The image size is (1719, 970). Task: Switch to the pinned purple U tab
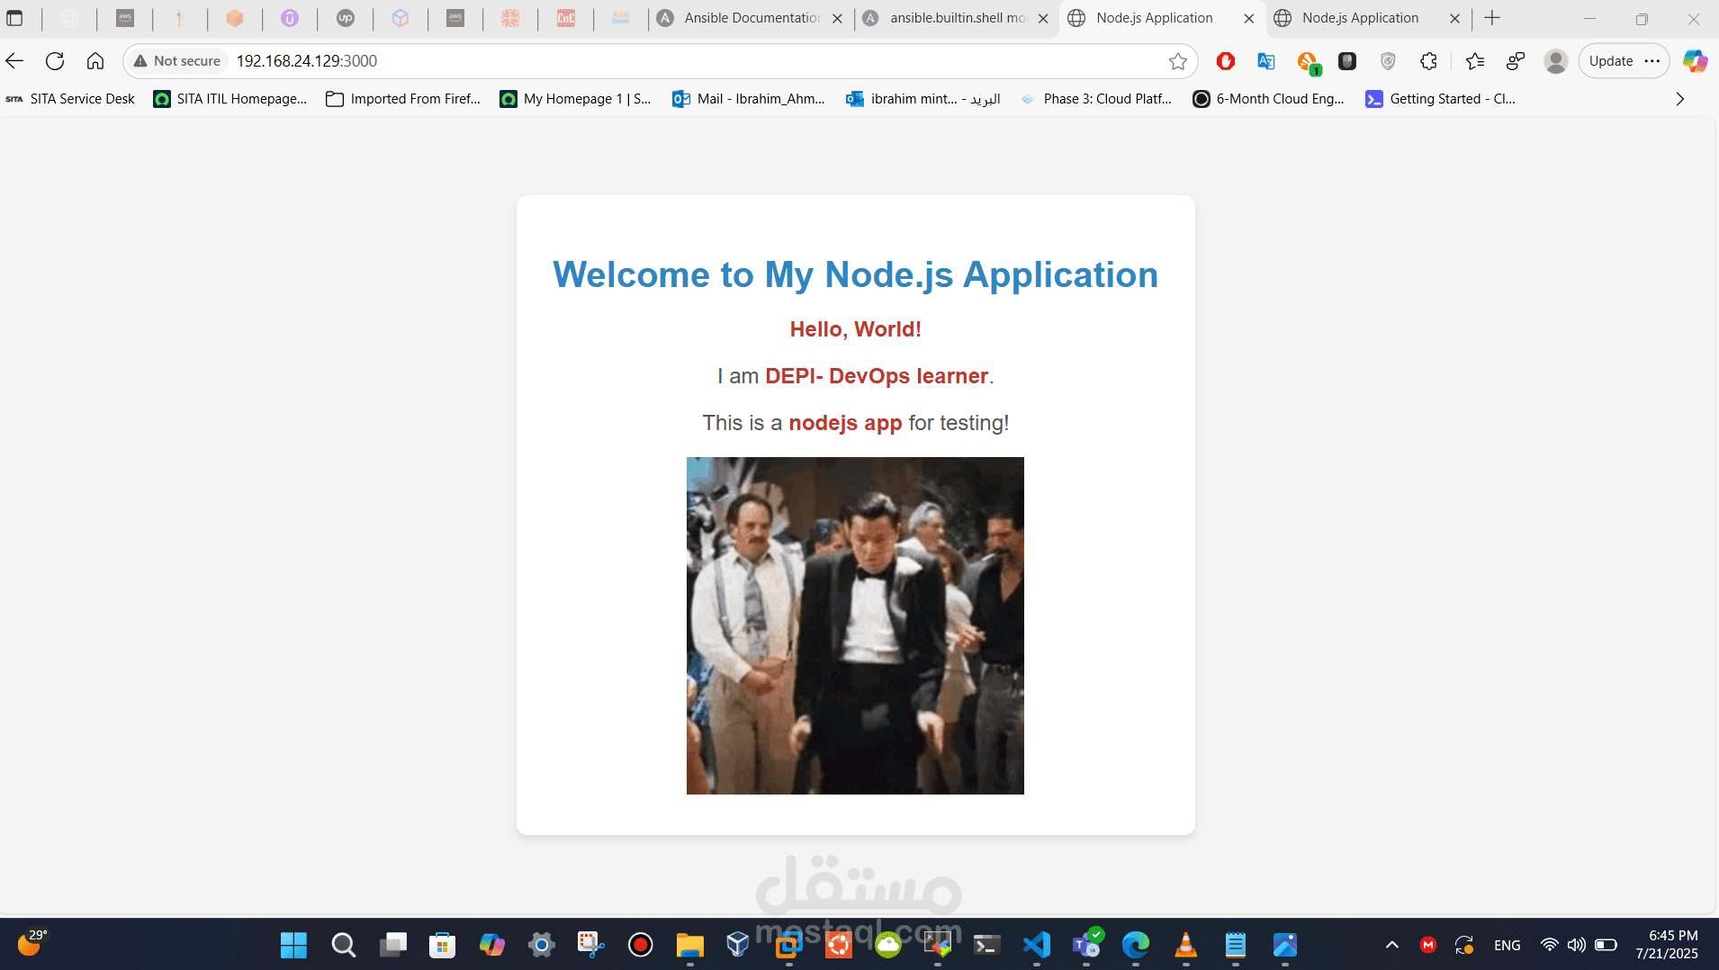pyautogui.click(x=290, y=18)
